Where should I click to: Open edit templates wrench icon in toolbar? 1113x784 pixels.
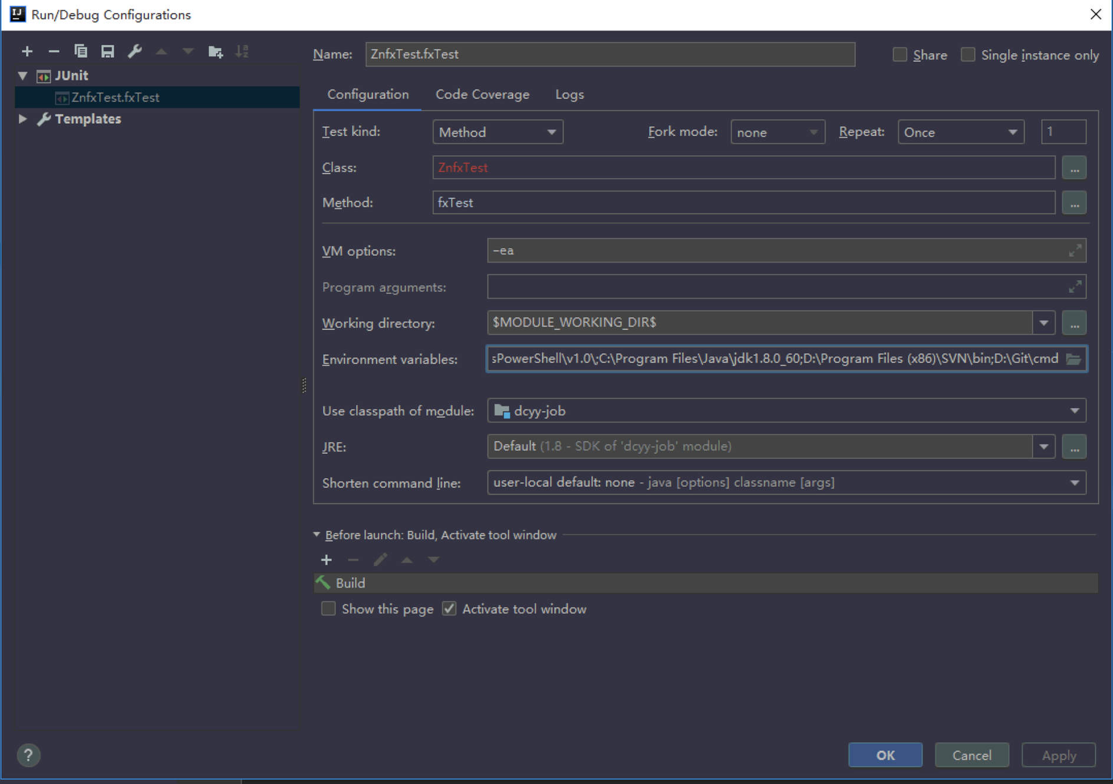[x=134, y=52]
